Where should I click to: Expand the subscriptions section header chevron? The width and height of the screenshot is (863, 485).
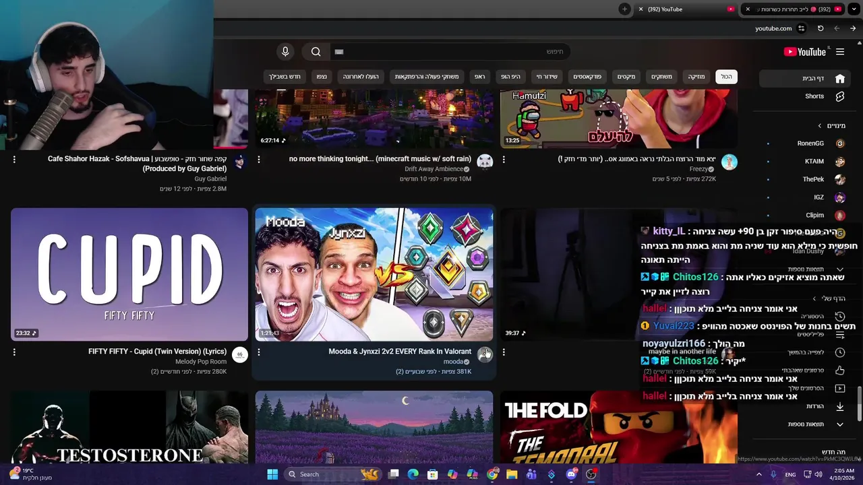[820, 126]
